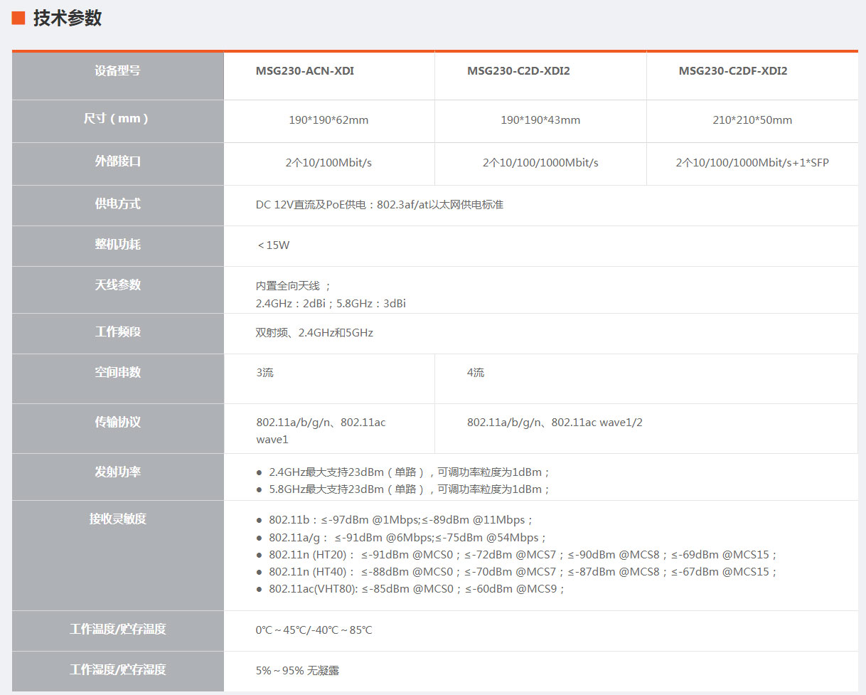Click the 802.11ac(VHT80) sensitivity line
Viewport: 866px width, 695px height.
pos(416,589)
